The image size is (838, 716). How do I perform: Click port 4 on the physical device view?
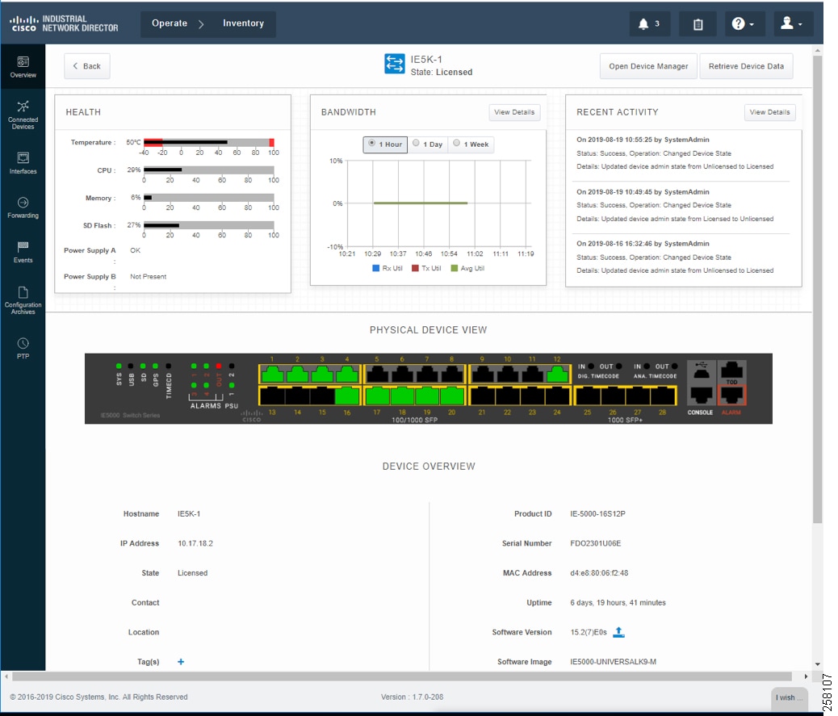pos(347,374)
